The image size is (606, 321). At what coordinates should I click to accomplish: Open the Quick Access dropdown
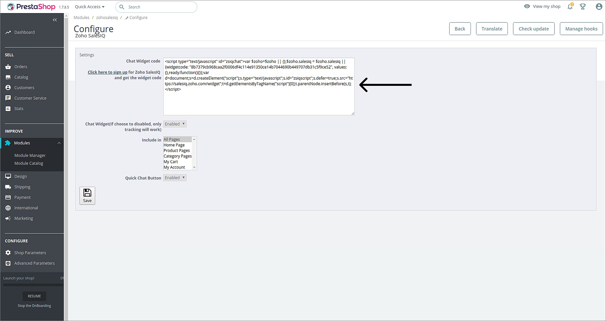pos(90,7)
